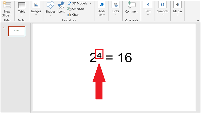Expand the Text dropdown chevron

(x=148, y=15)
